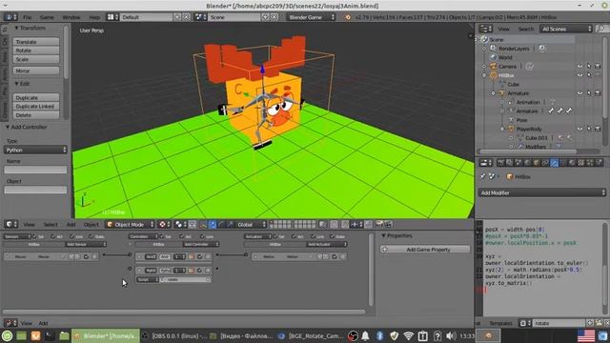Open the Add Actuator dropdown

[326, 244]
